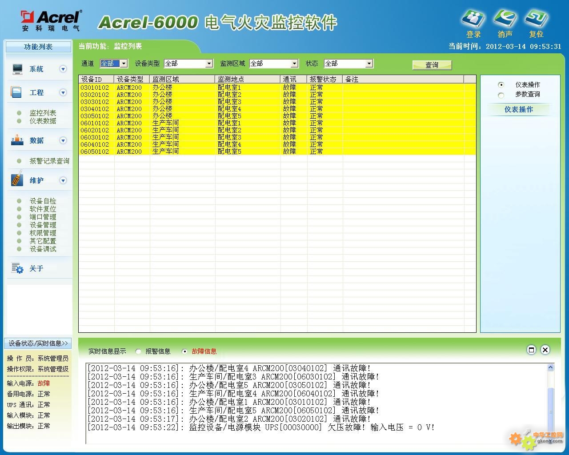The width and height of the screenshot is (569, 455).
Task: Click log scrollbar up arrow
Action: pos(551,367)
